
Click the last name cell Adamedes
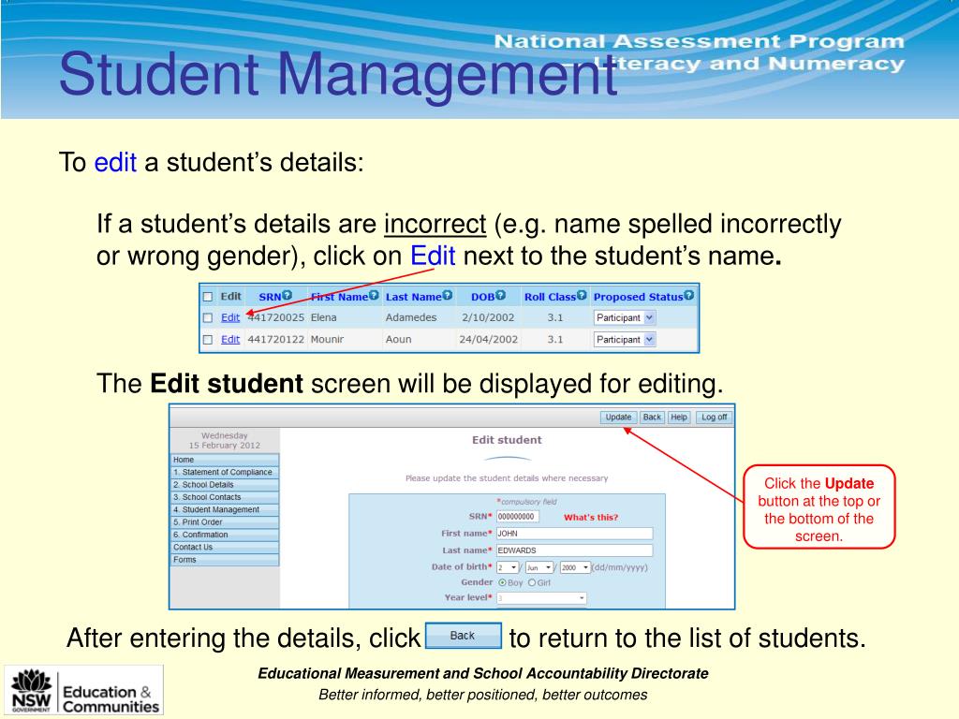click(x=411, y=318)
